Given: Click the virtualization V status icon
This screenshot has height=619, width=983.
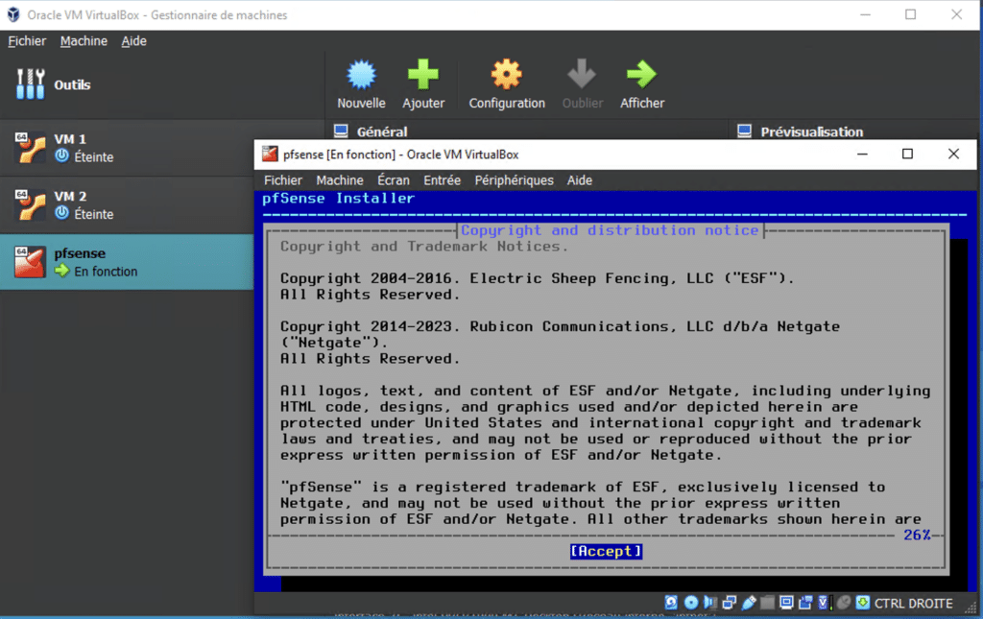Looking at the screenshot, I should pyautogui.click(x=823, y=603).
